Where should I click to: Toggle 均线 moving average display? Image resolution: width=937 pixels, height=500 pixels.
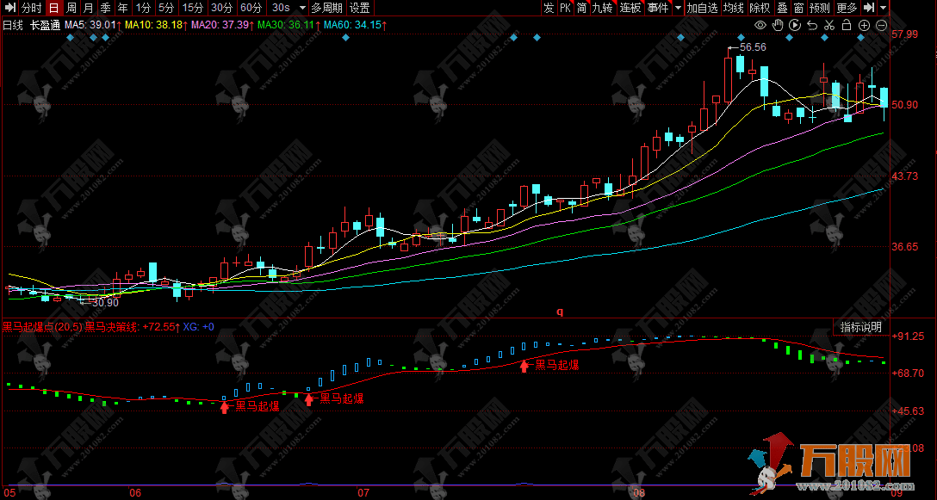(733, 8)
